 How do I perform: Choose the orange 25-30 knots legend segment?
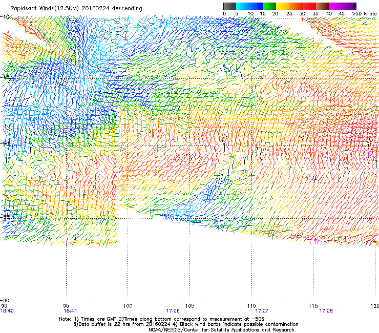pos(296,6)
